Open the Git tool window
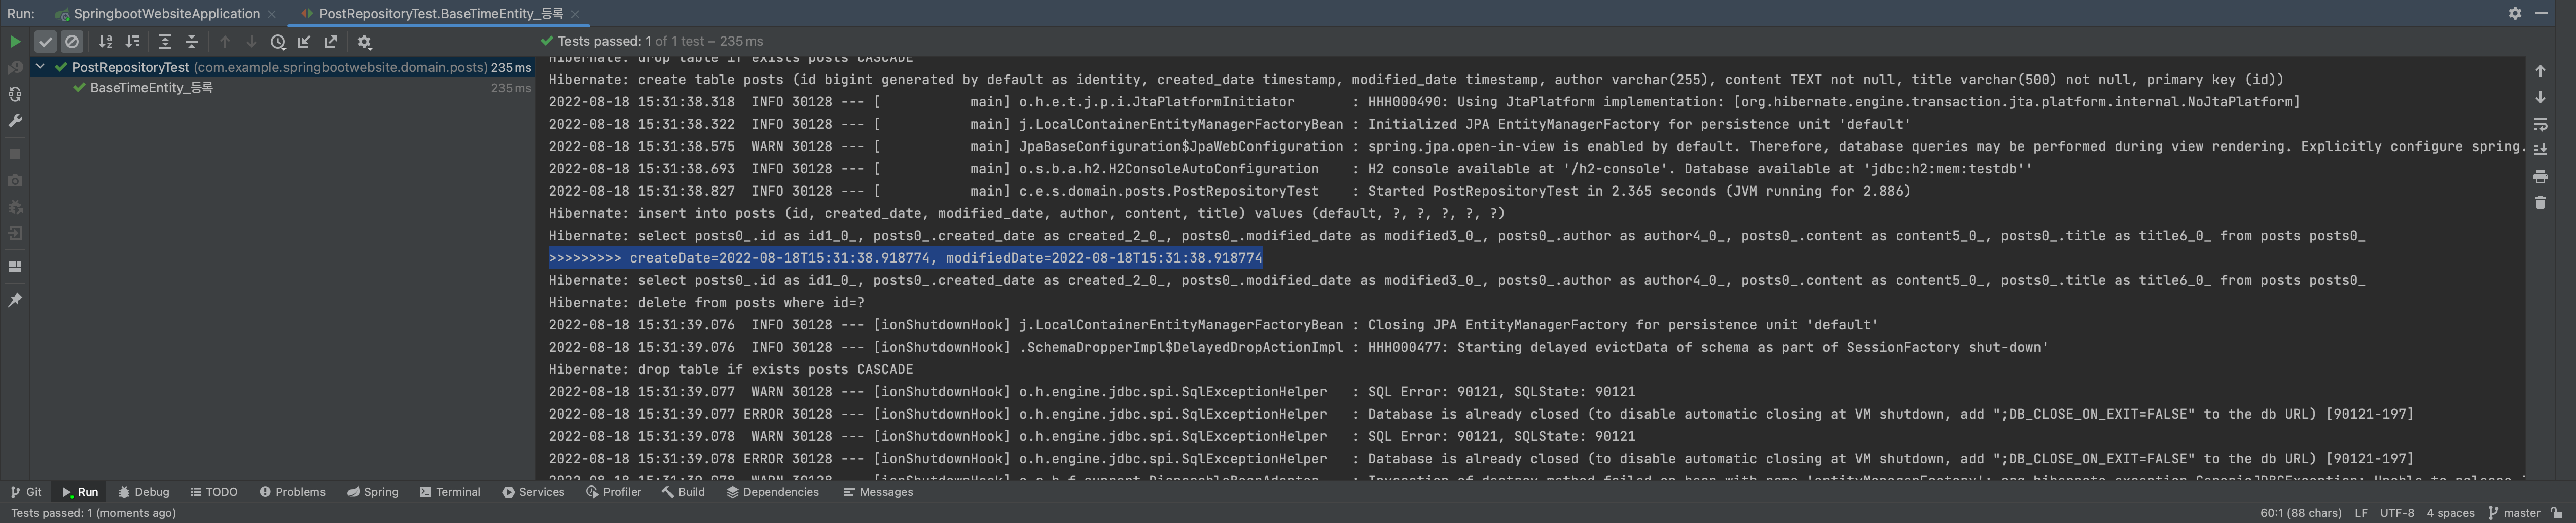 [26, 492]
